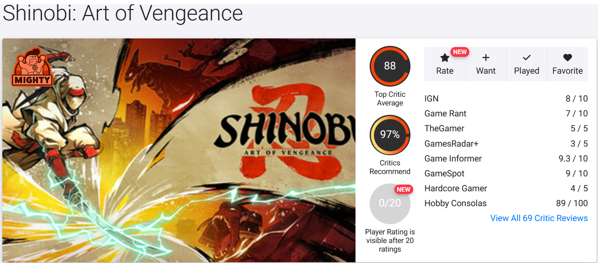Open GameSpot's 9 / 10 review
Viewport: 598px width, 263px height.
pyautogui.click(x=506, y=173)
